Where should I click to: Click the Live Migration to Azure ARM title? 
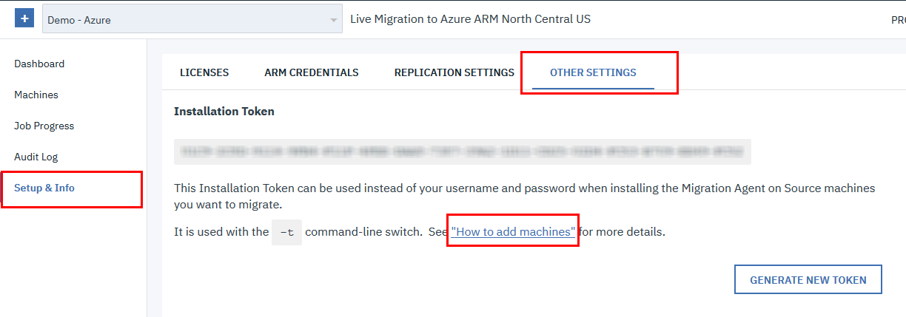(x=470, y=19)
